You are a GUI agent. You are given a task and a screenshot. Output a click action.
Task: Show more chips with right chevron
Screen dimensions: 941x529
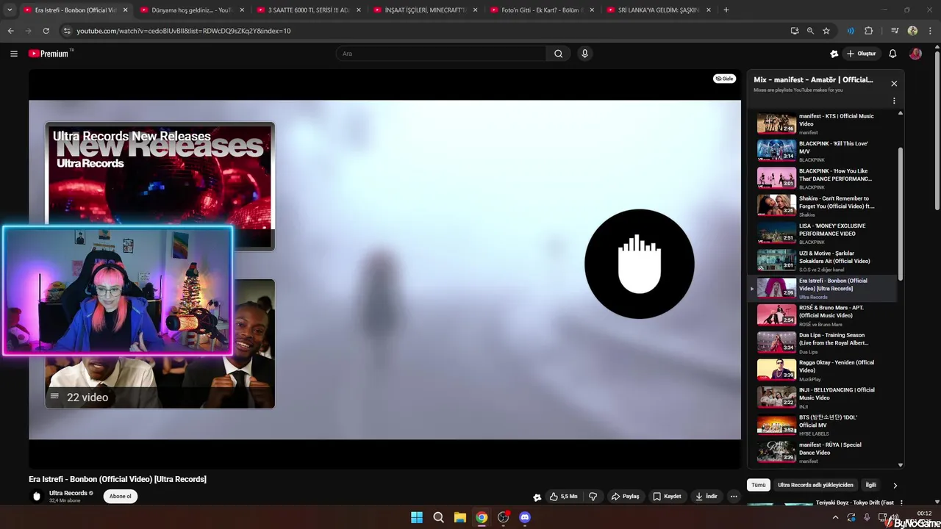895,485
